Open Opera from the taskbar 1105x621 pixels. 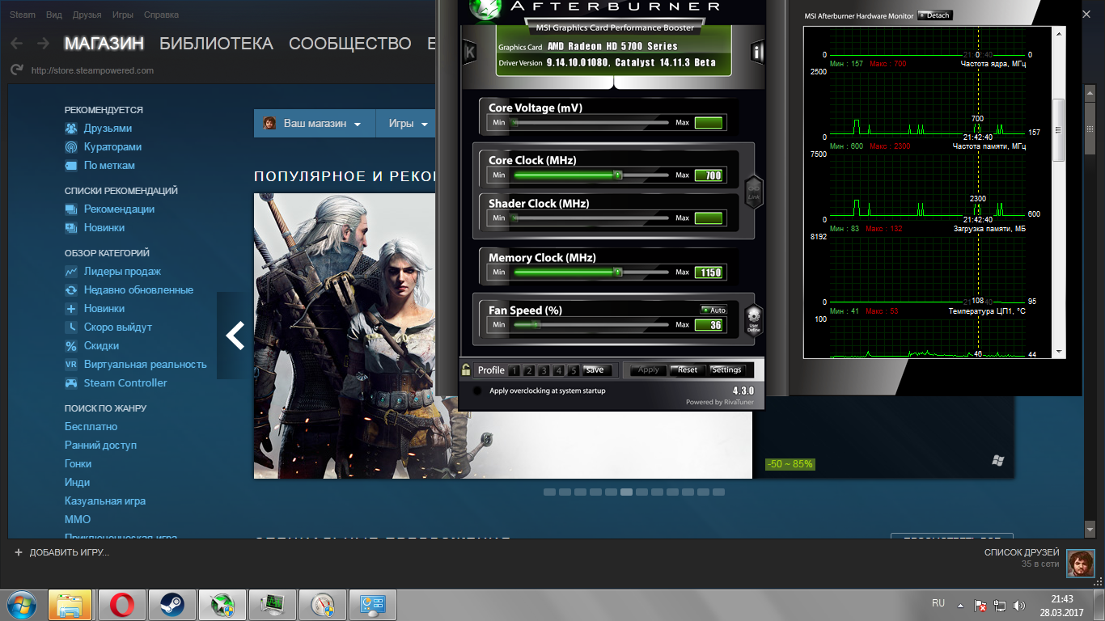pyautogui.click(x=122, y=605)
